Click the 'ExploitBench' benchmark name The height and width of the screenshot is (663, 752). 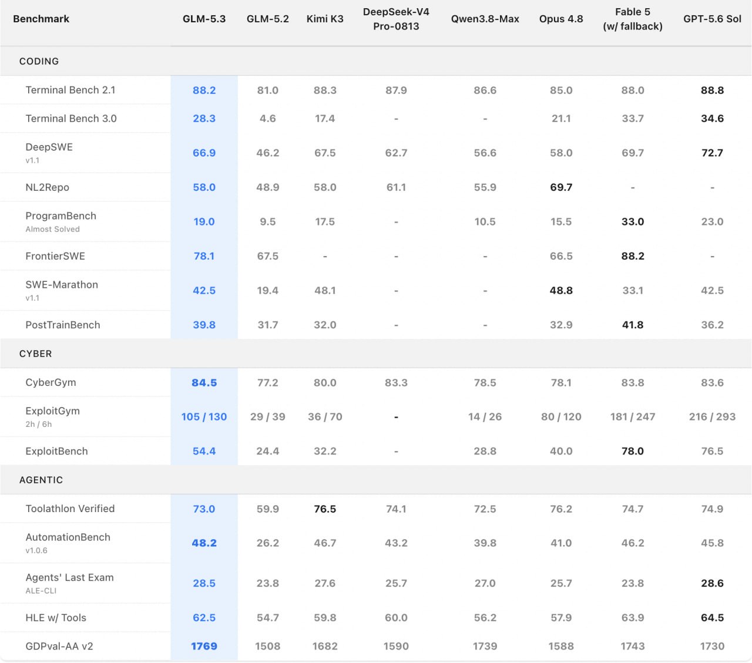click(56, 451)
